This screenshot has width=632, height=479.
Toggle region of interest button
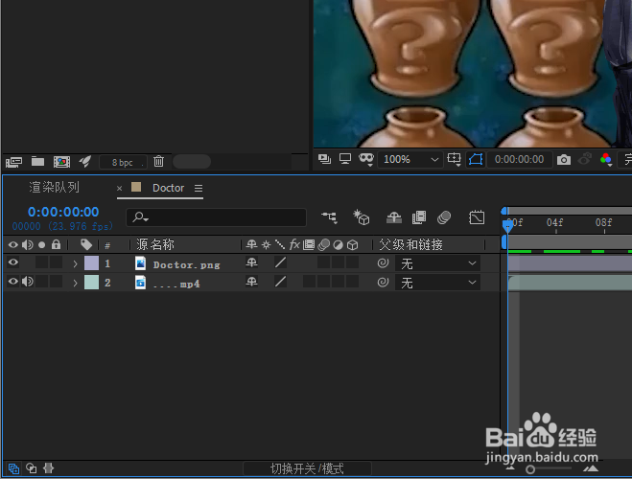476,159
